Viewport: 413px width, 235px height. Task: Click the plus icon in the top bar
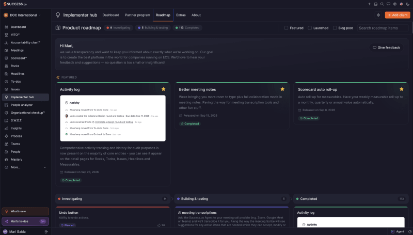click(x=369, y=4)
